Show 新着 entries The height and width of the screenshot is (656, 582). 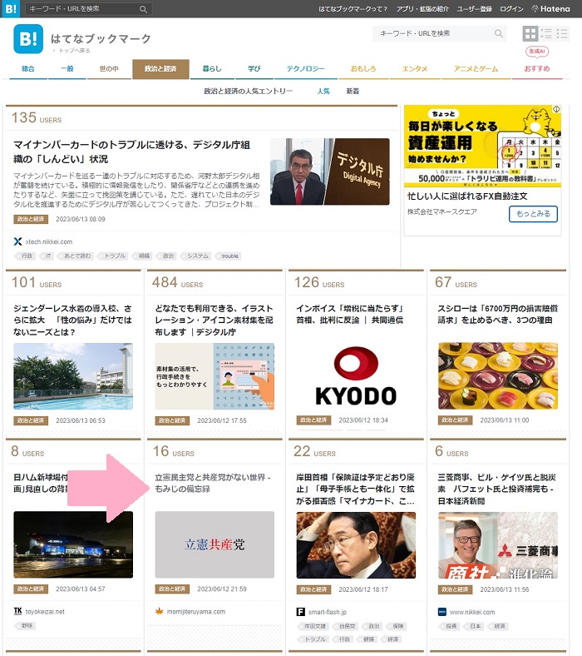click(x=353, y=91)
